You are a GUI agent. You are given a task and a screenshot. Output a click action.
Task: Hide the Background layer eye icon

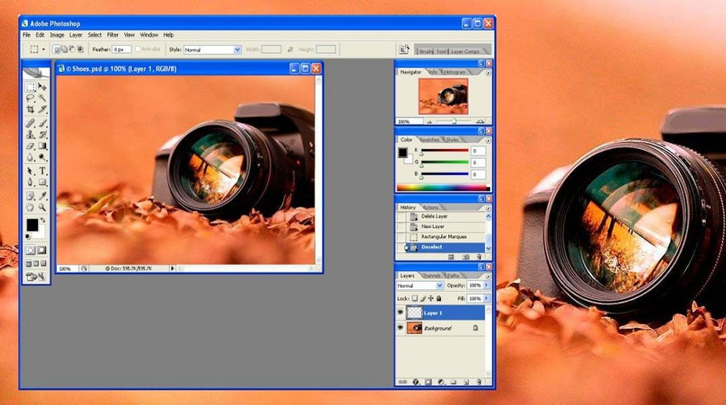click(400, 329)
